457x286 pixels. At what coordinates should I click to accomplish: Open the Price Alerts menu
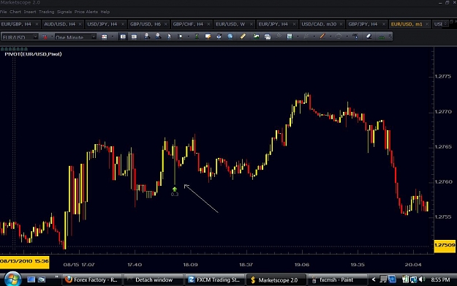coord(86,12)
